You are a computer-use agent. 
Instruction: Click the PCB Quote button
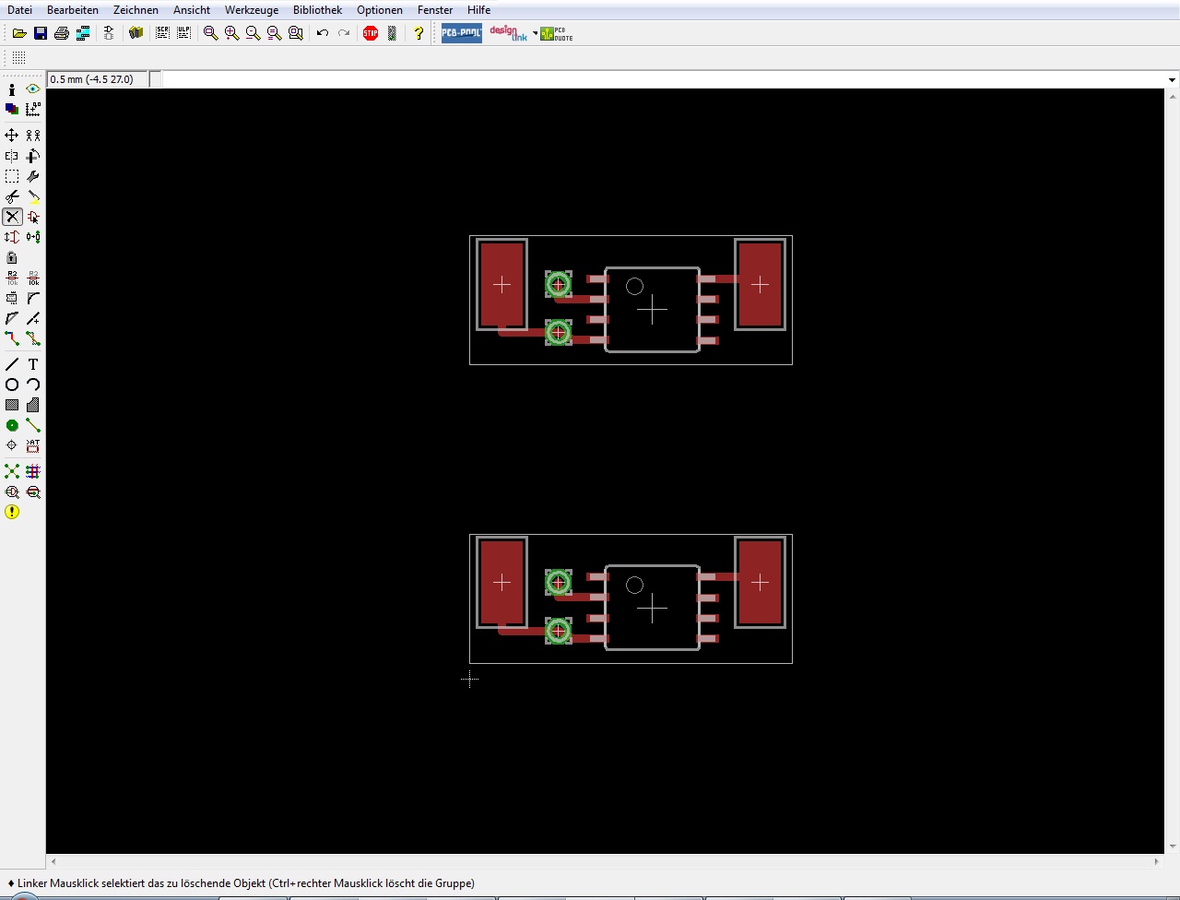pos(557,33)
